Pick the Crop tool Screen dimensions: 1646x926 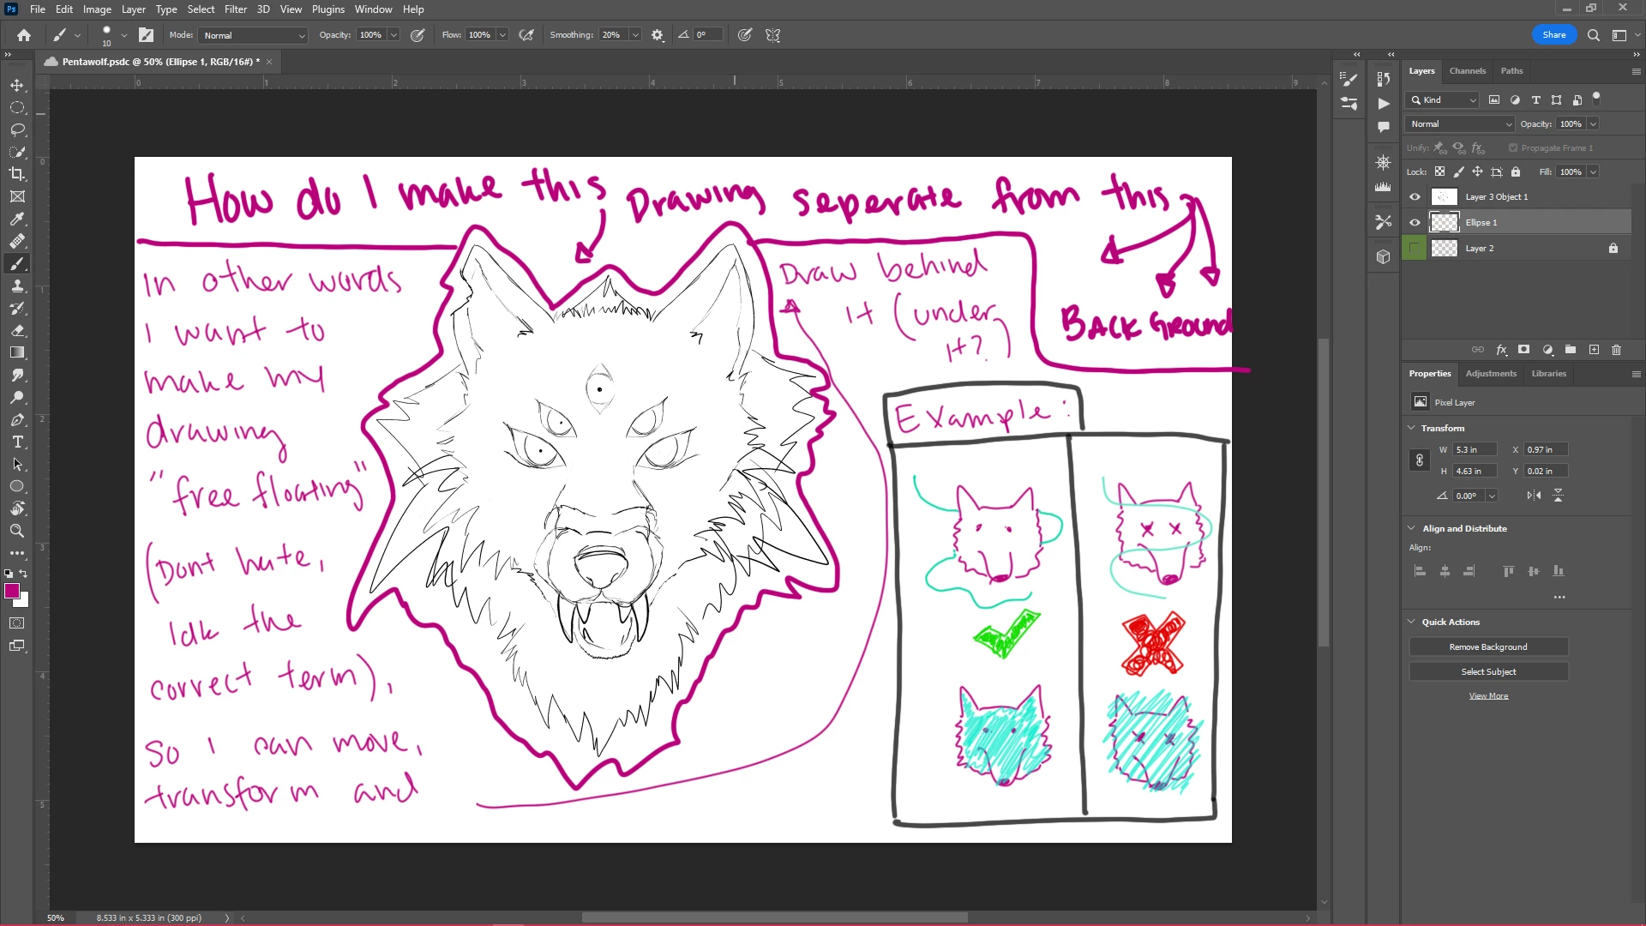coord(17,174)
